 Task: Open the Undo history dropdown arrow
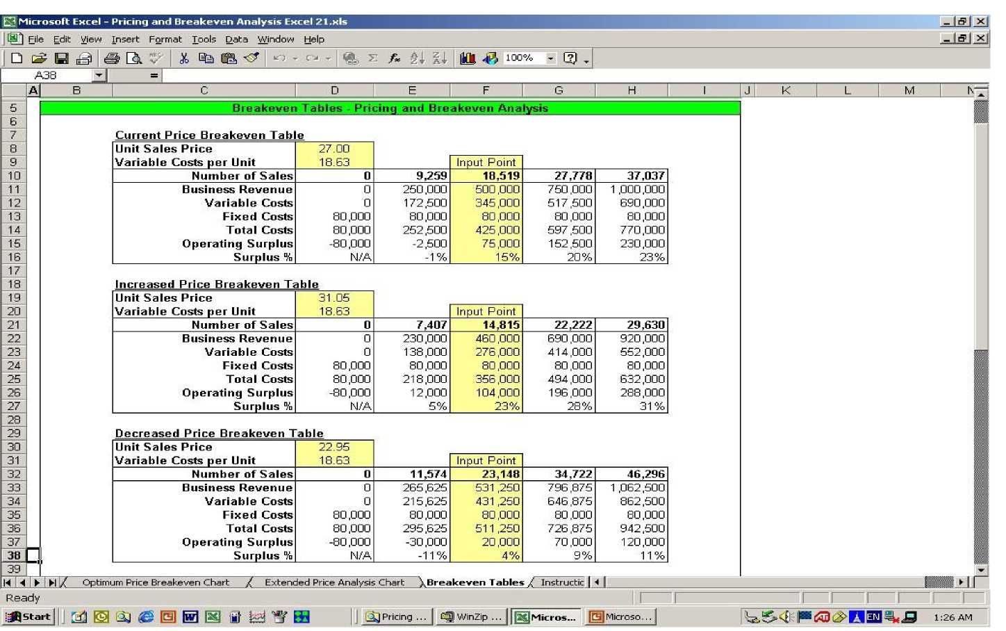click(x=295, y=58)
